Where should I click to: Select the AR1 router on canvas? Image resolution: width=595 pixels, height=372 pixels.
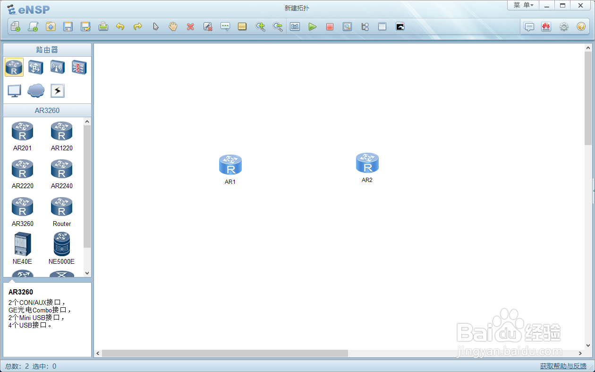(x=230, y=165)
